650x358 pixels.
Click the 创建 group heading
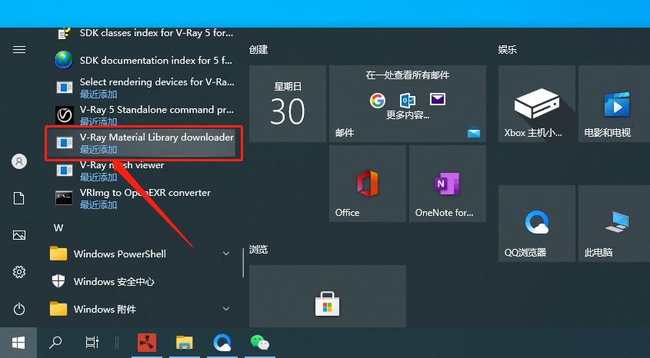pyautogui.click(x=258, y=50)
